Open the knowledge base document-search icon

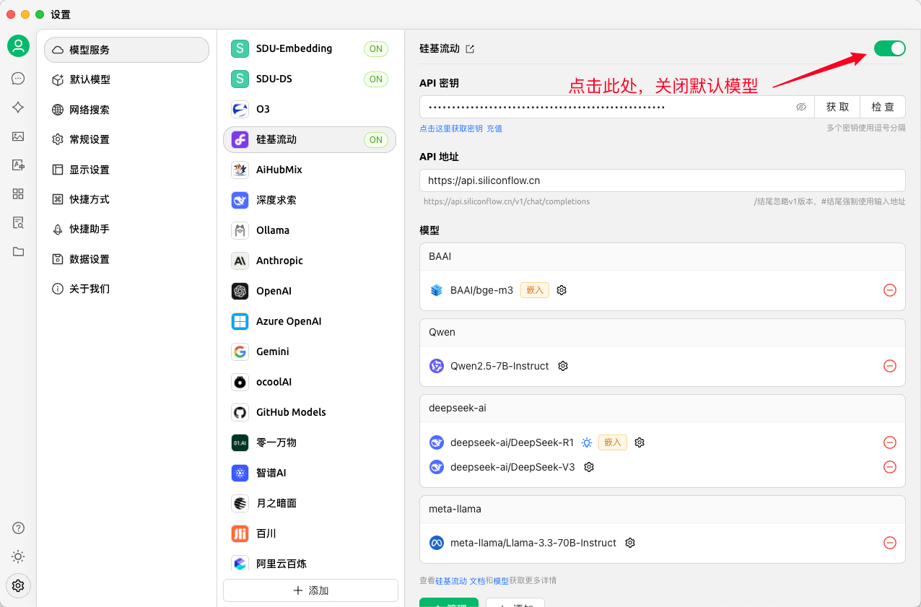18,222
